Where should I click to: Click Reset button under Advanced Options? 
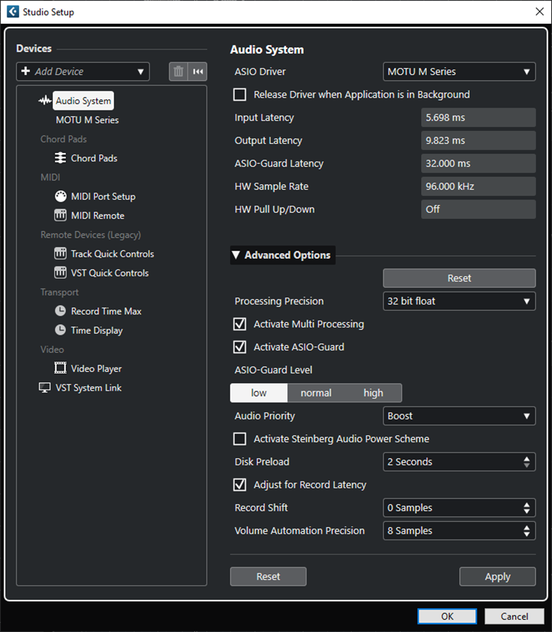[x=459, y=278]
